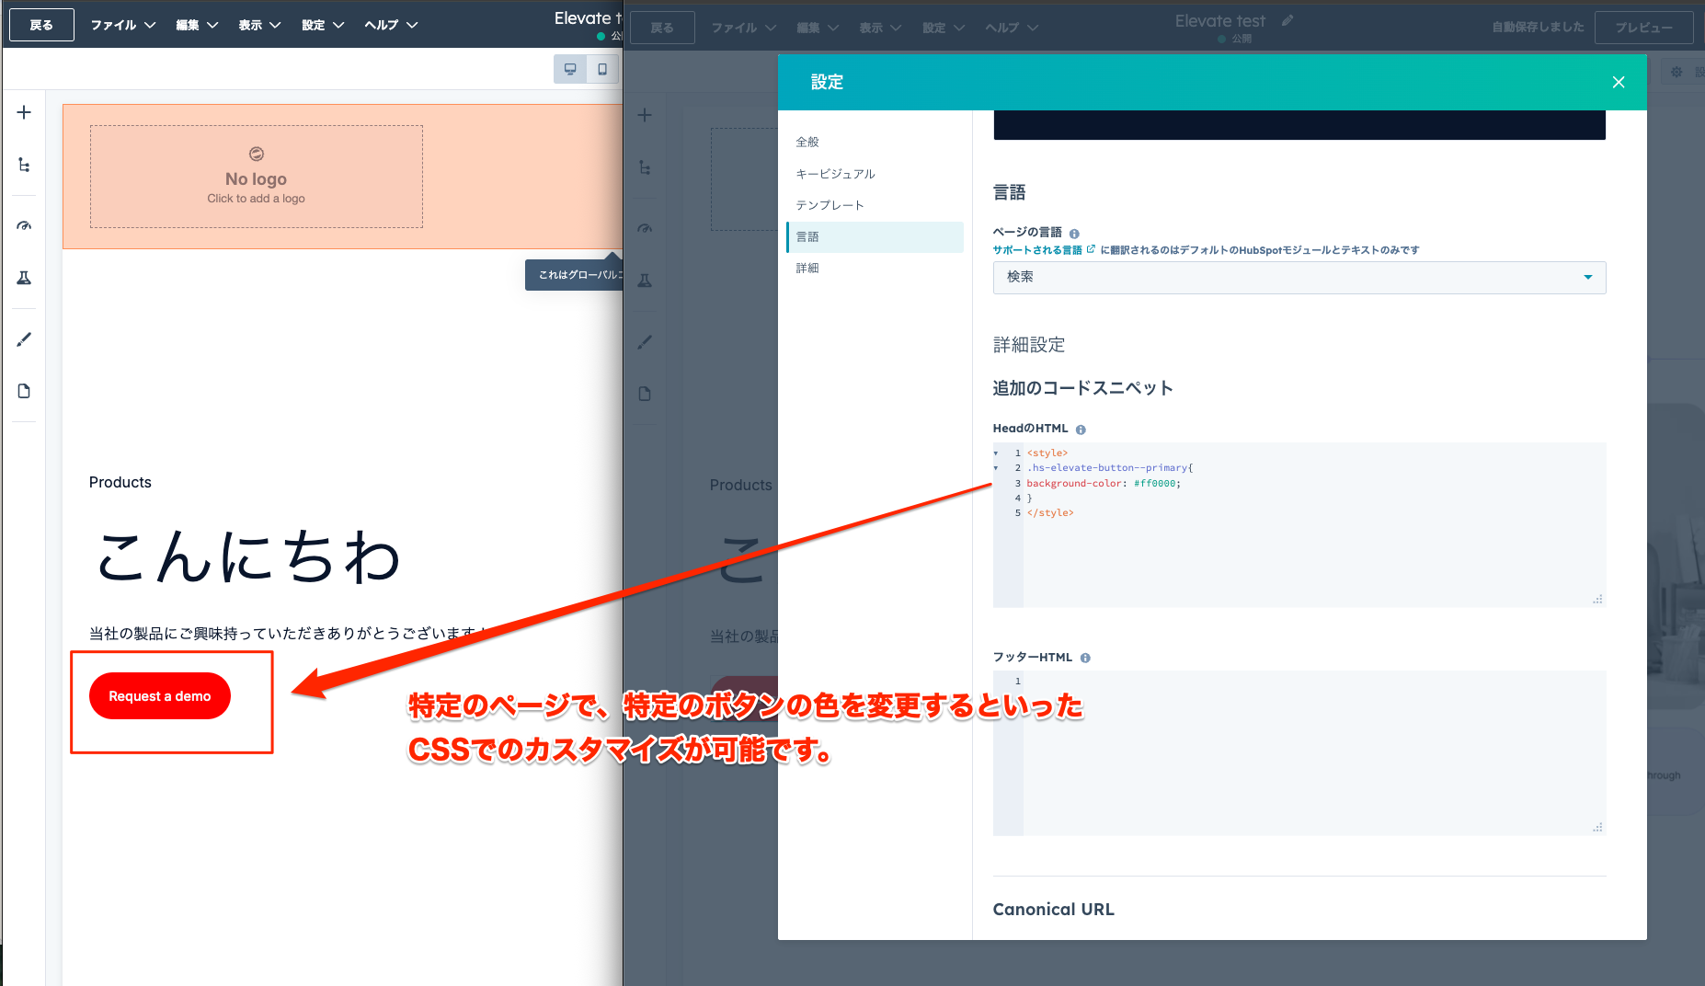Select the paintbrush design icon in left sidebar

24,339
